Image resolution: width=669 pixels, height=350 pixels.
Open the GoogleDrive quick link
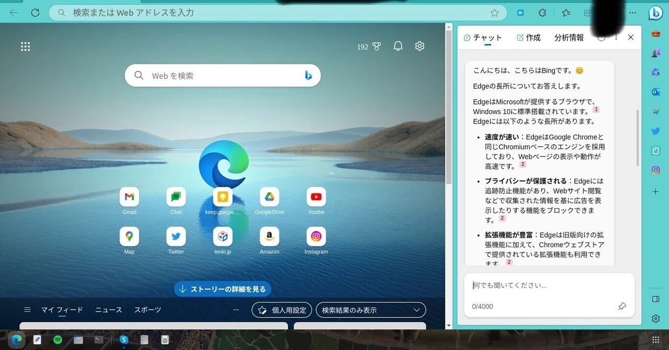point(269,201)
